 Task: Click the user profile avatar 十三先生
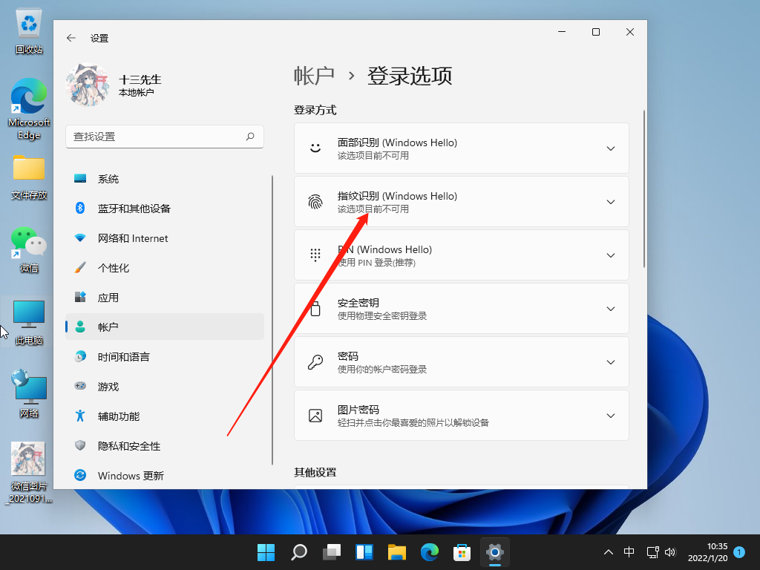tap(88, 85)
